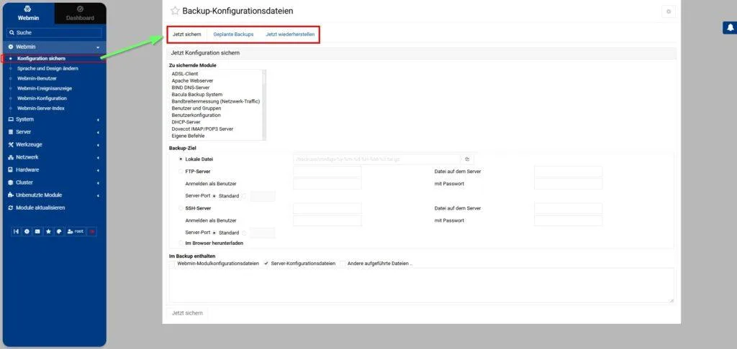
Task: Click the favorite star beside Backup-Konfigurationsdateien
Action: click(175, 11)
